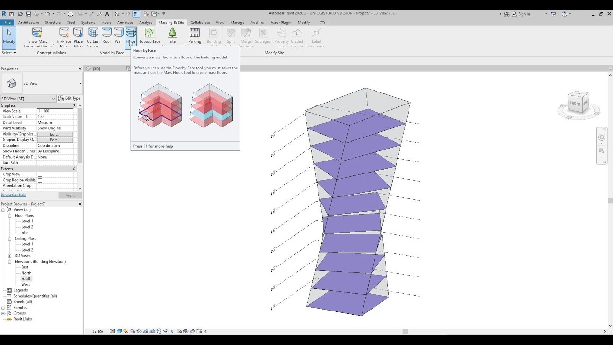Click Show Mass Form and Floors

click(x=37, y=37)
